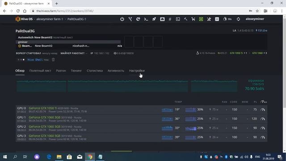Viewport: 286px width, 161px height.
Task: Open overclock gauge for GPU 1
Action: tap(263, 119)
